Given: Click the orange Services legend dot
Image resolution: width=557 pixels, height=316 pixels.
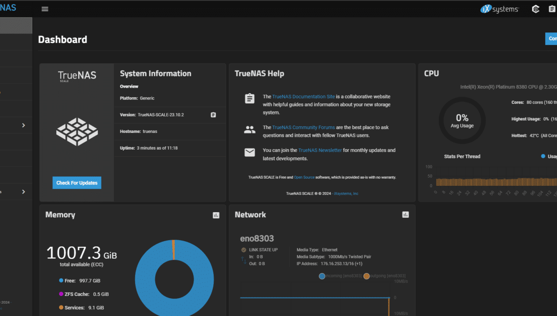Looking at the screenshot, I should pos(61,307).
